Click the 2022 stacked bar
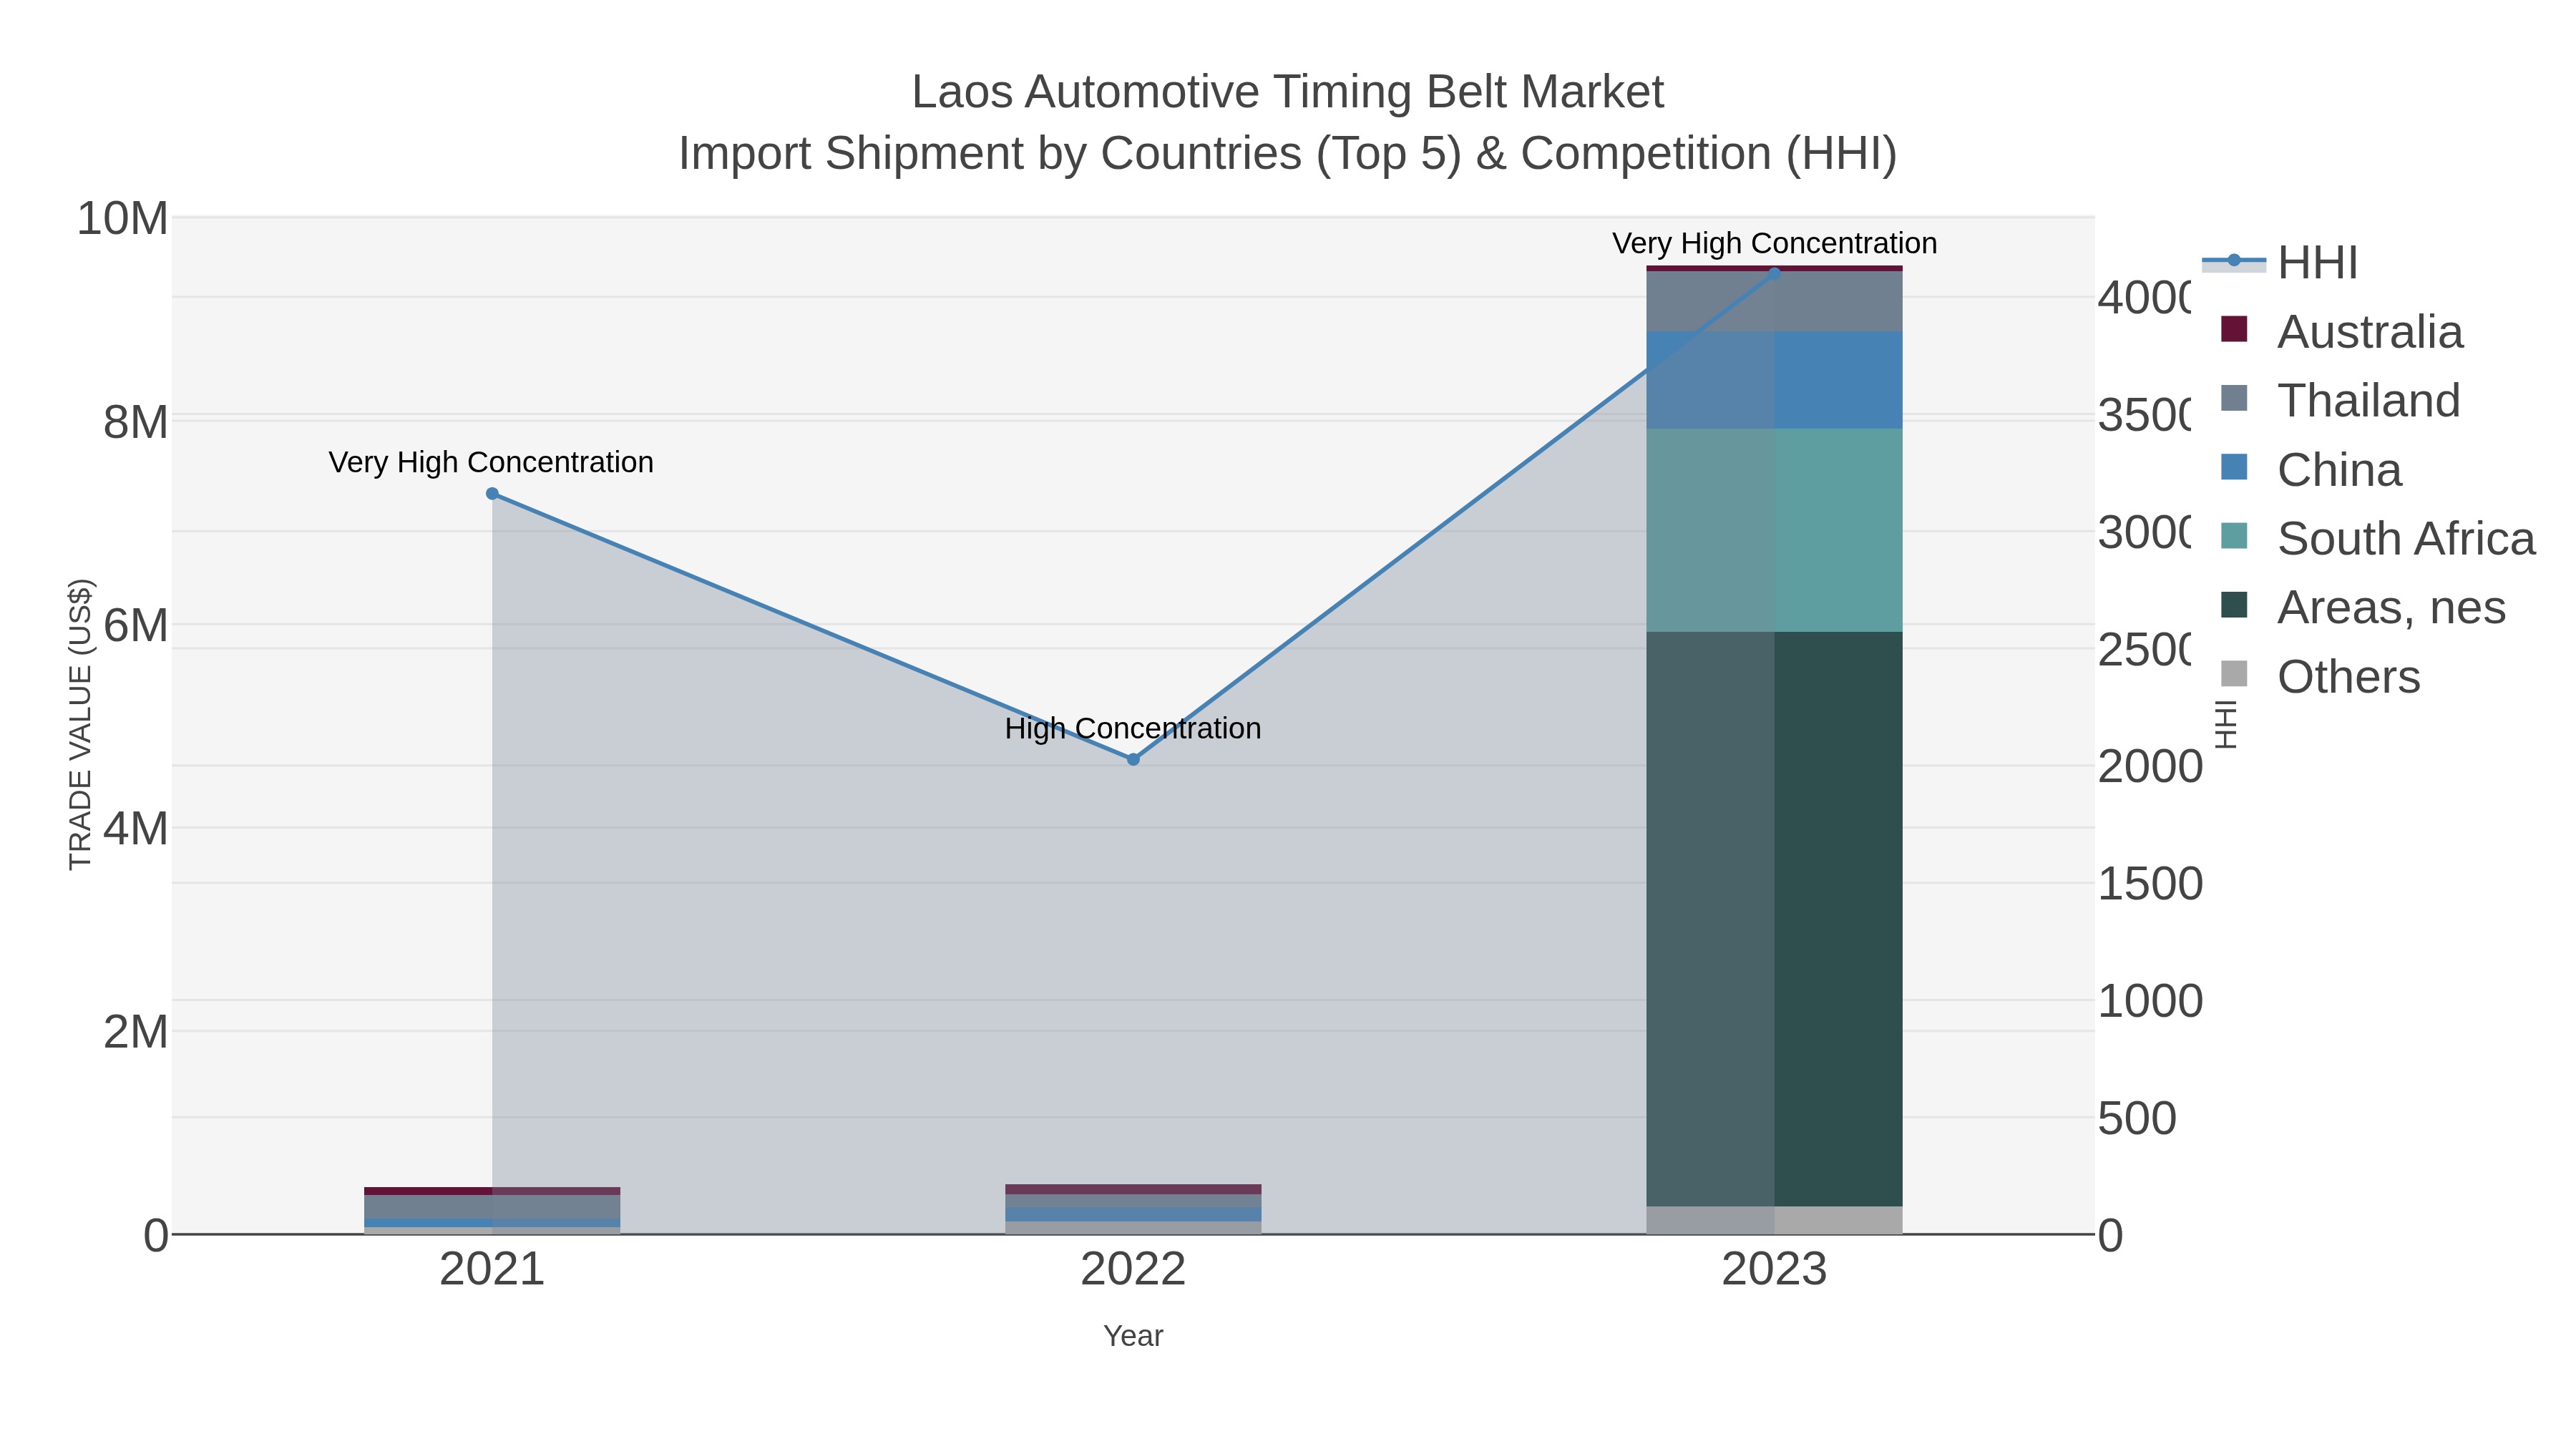 pos(1133,1209)
